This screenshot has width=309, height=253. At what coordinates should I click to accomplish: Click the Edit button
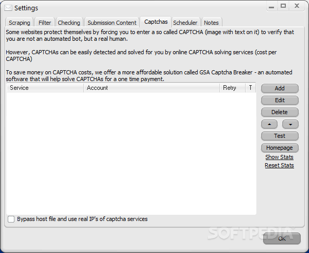click(280, 100)
